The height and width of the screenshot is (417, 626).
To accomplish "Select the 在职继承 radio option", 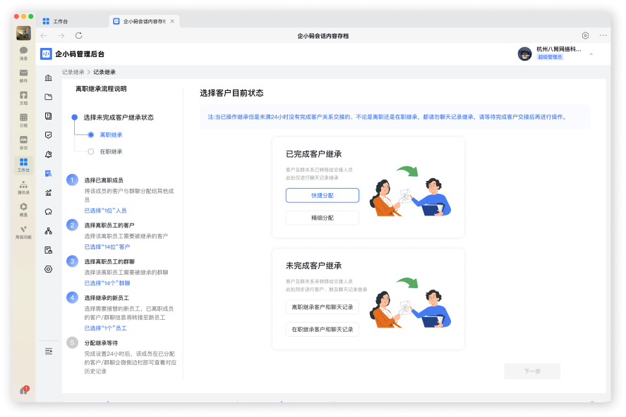I will click(91, 151).
